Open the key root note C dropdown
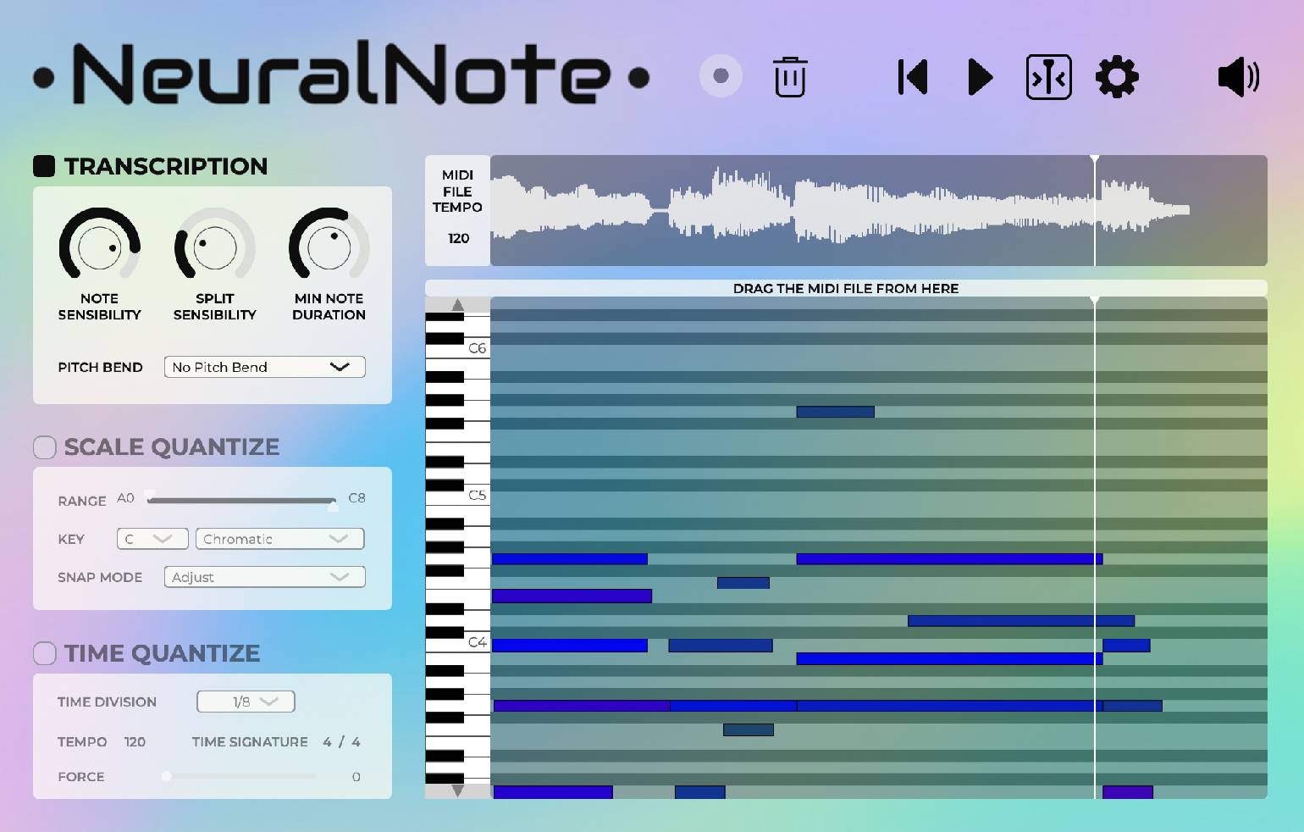This screenshot has width=1304, height=832. [x=152, y=539]
